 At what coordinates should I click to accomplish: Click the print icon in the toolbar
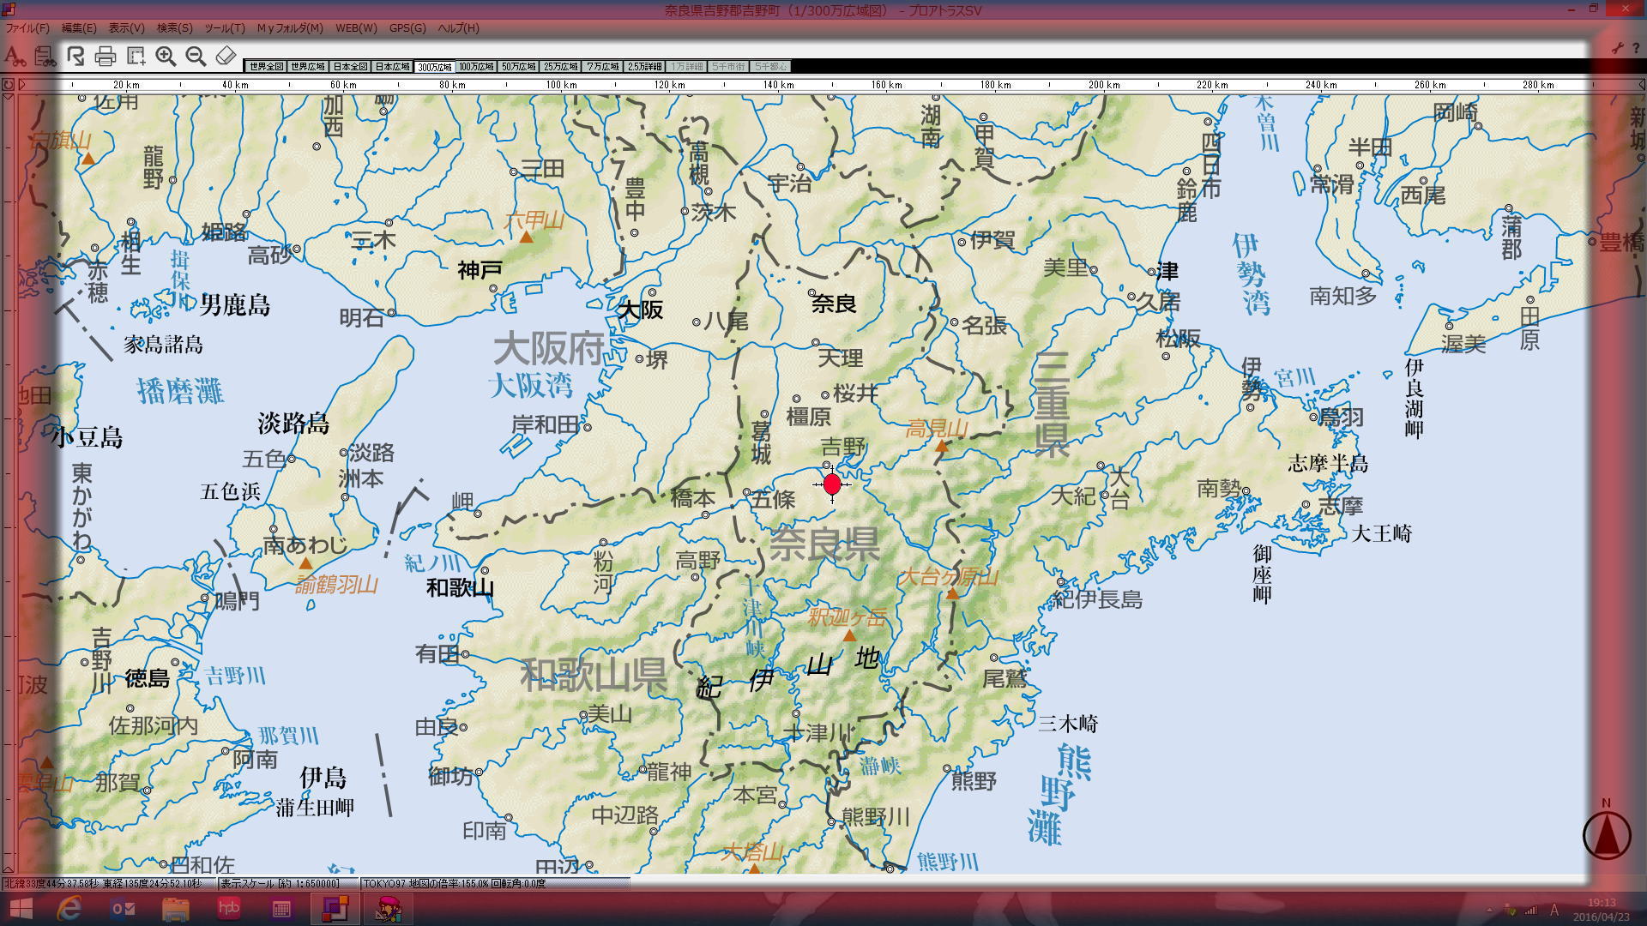(x=106, y=57)
